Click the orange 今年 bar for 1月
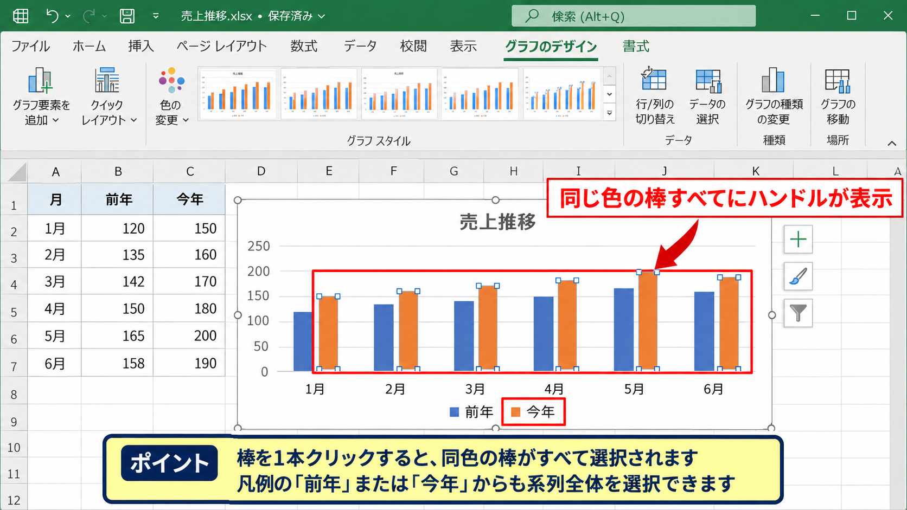This screenshot has width=907, height=510. point(328,333)
